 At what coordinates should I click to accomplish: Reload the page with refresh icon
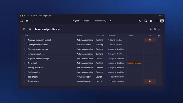pyautogui.click(x=31, y=16)
